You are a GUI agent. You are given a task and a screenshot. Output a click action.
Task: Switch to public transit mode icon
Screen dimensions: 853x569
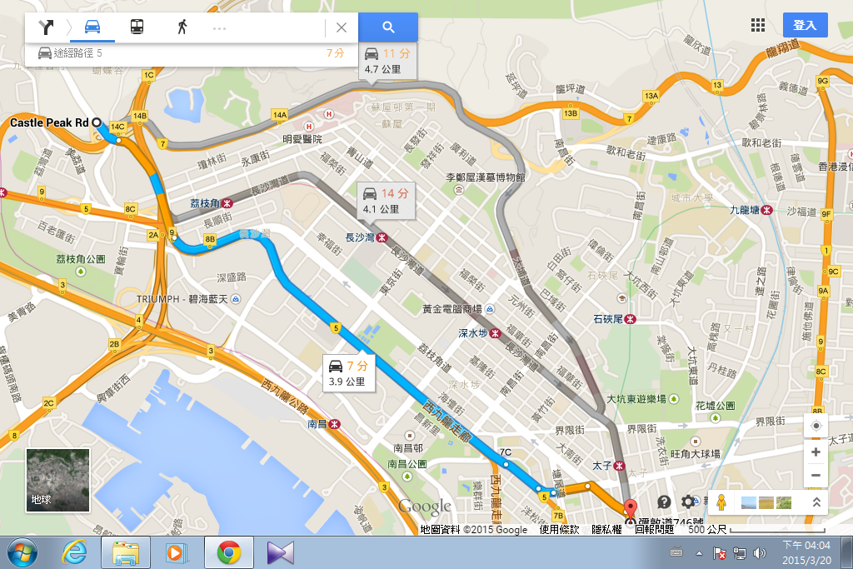point(137,27)
